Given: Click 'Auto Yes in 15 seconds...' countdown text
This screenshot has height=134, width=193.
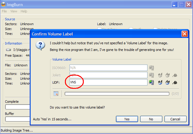Looking at the screenshot, I should [x=52, y=119].
